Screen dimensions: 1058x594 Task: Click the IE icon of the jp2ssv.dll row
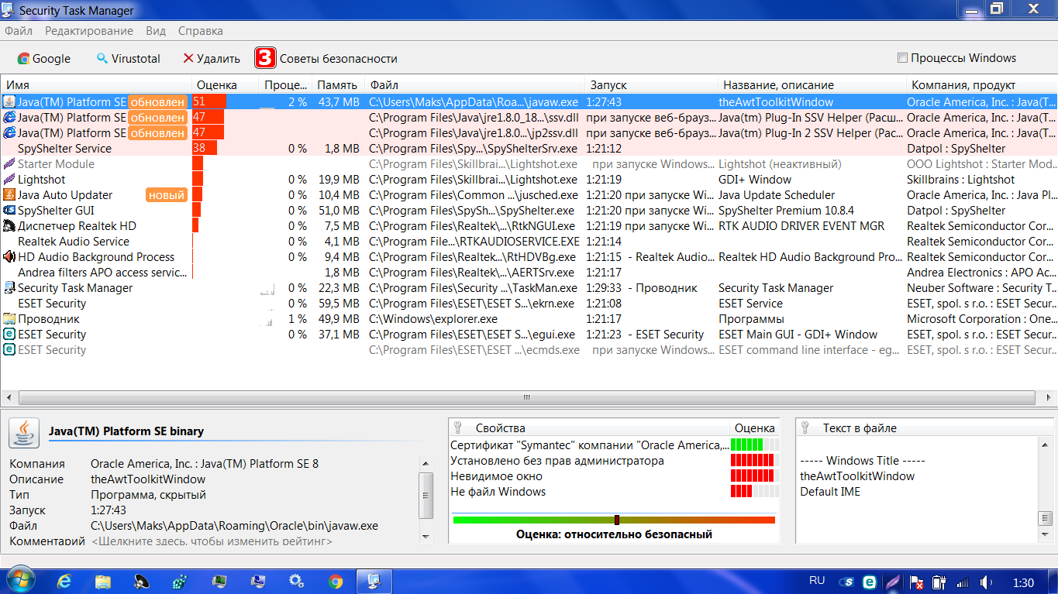9,132
